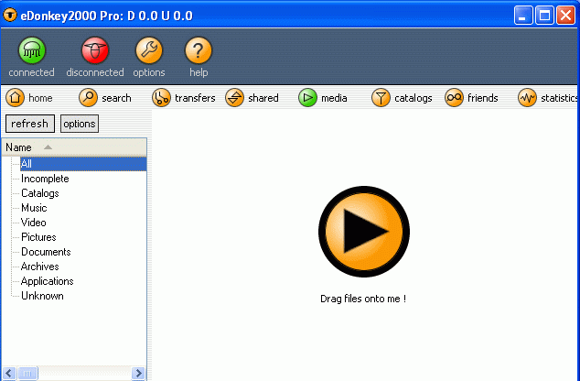This screenshot has width=580, height=381.
Task: Click the large orange play button
Action: 364,232
